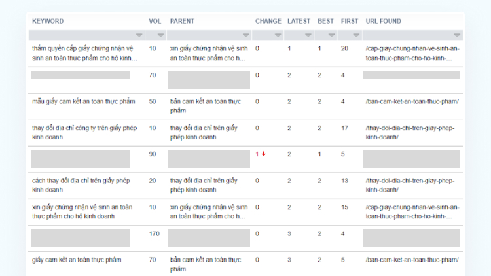The height and width of the screenshot is (276, 491).
Task: Click the red down arrow change indicator
Action: 264,154
